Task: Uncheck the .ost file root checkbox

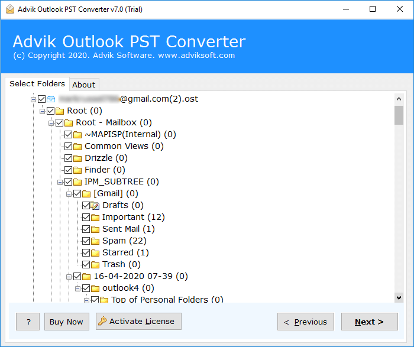Action: (x=42, y=99)
